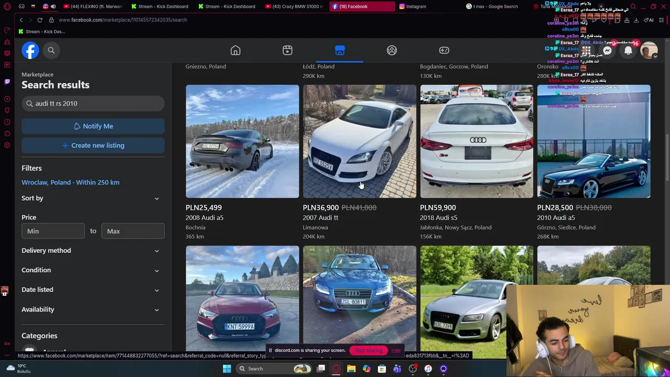Image resolution: width=670 pixels, height=377 pixels.
Task: Open File Explorer from the taskbar
Action: pyautogui.click(x=351, y=369)
